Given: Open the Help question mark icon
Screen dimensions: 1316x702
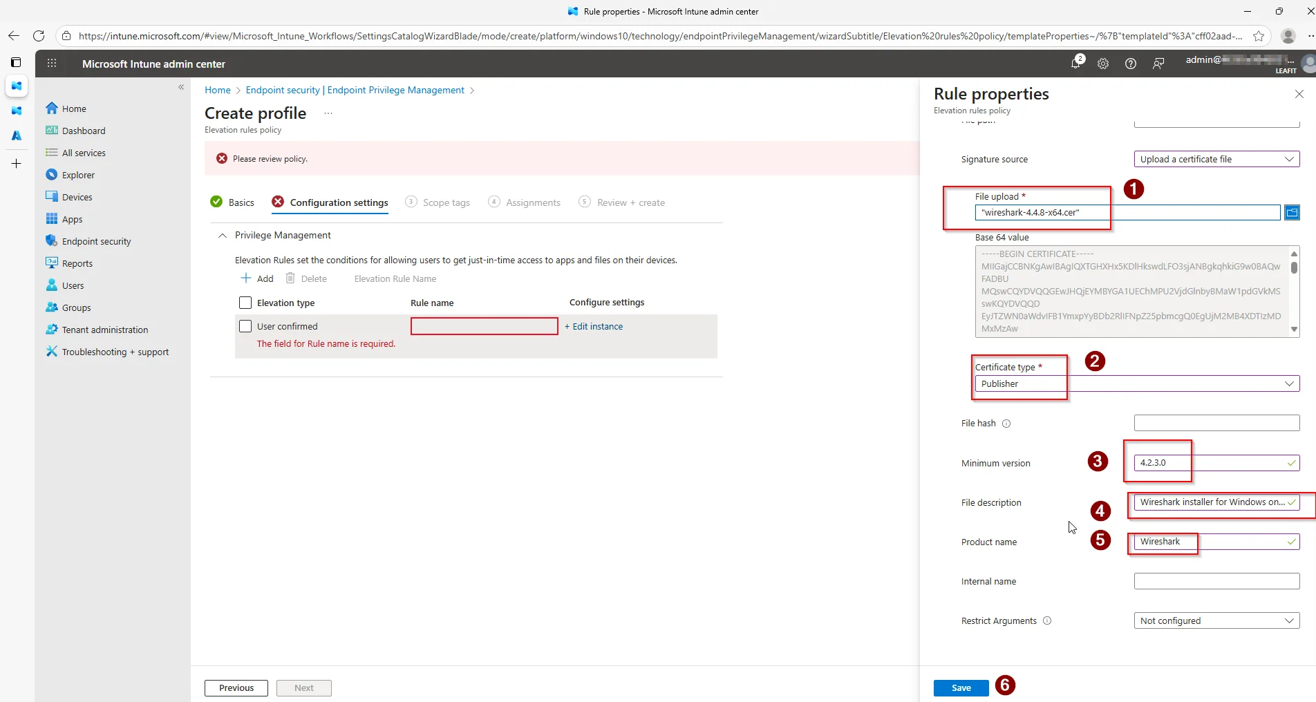Looking at the screenshot, I should (x=1131, y=64).
